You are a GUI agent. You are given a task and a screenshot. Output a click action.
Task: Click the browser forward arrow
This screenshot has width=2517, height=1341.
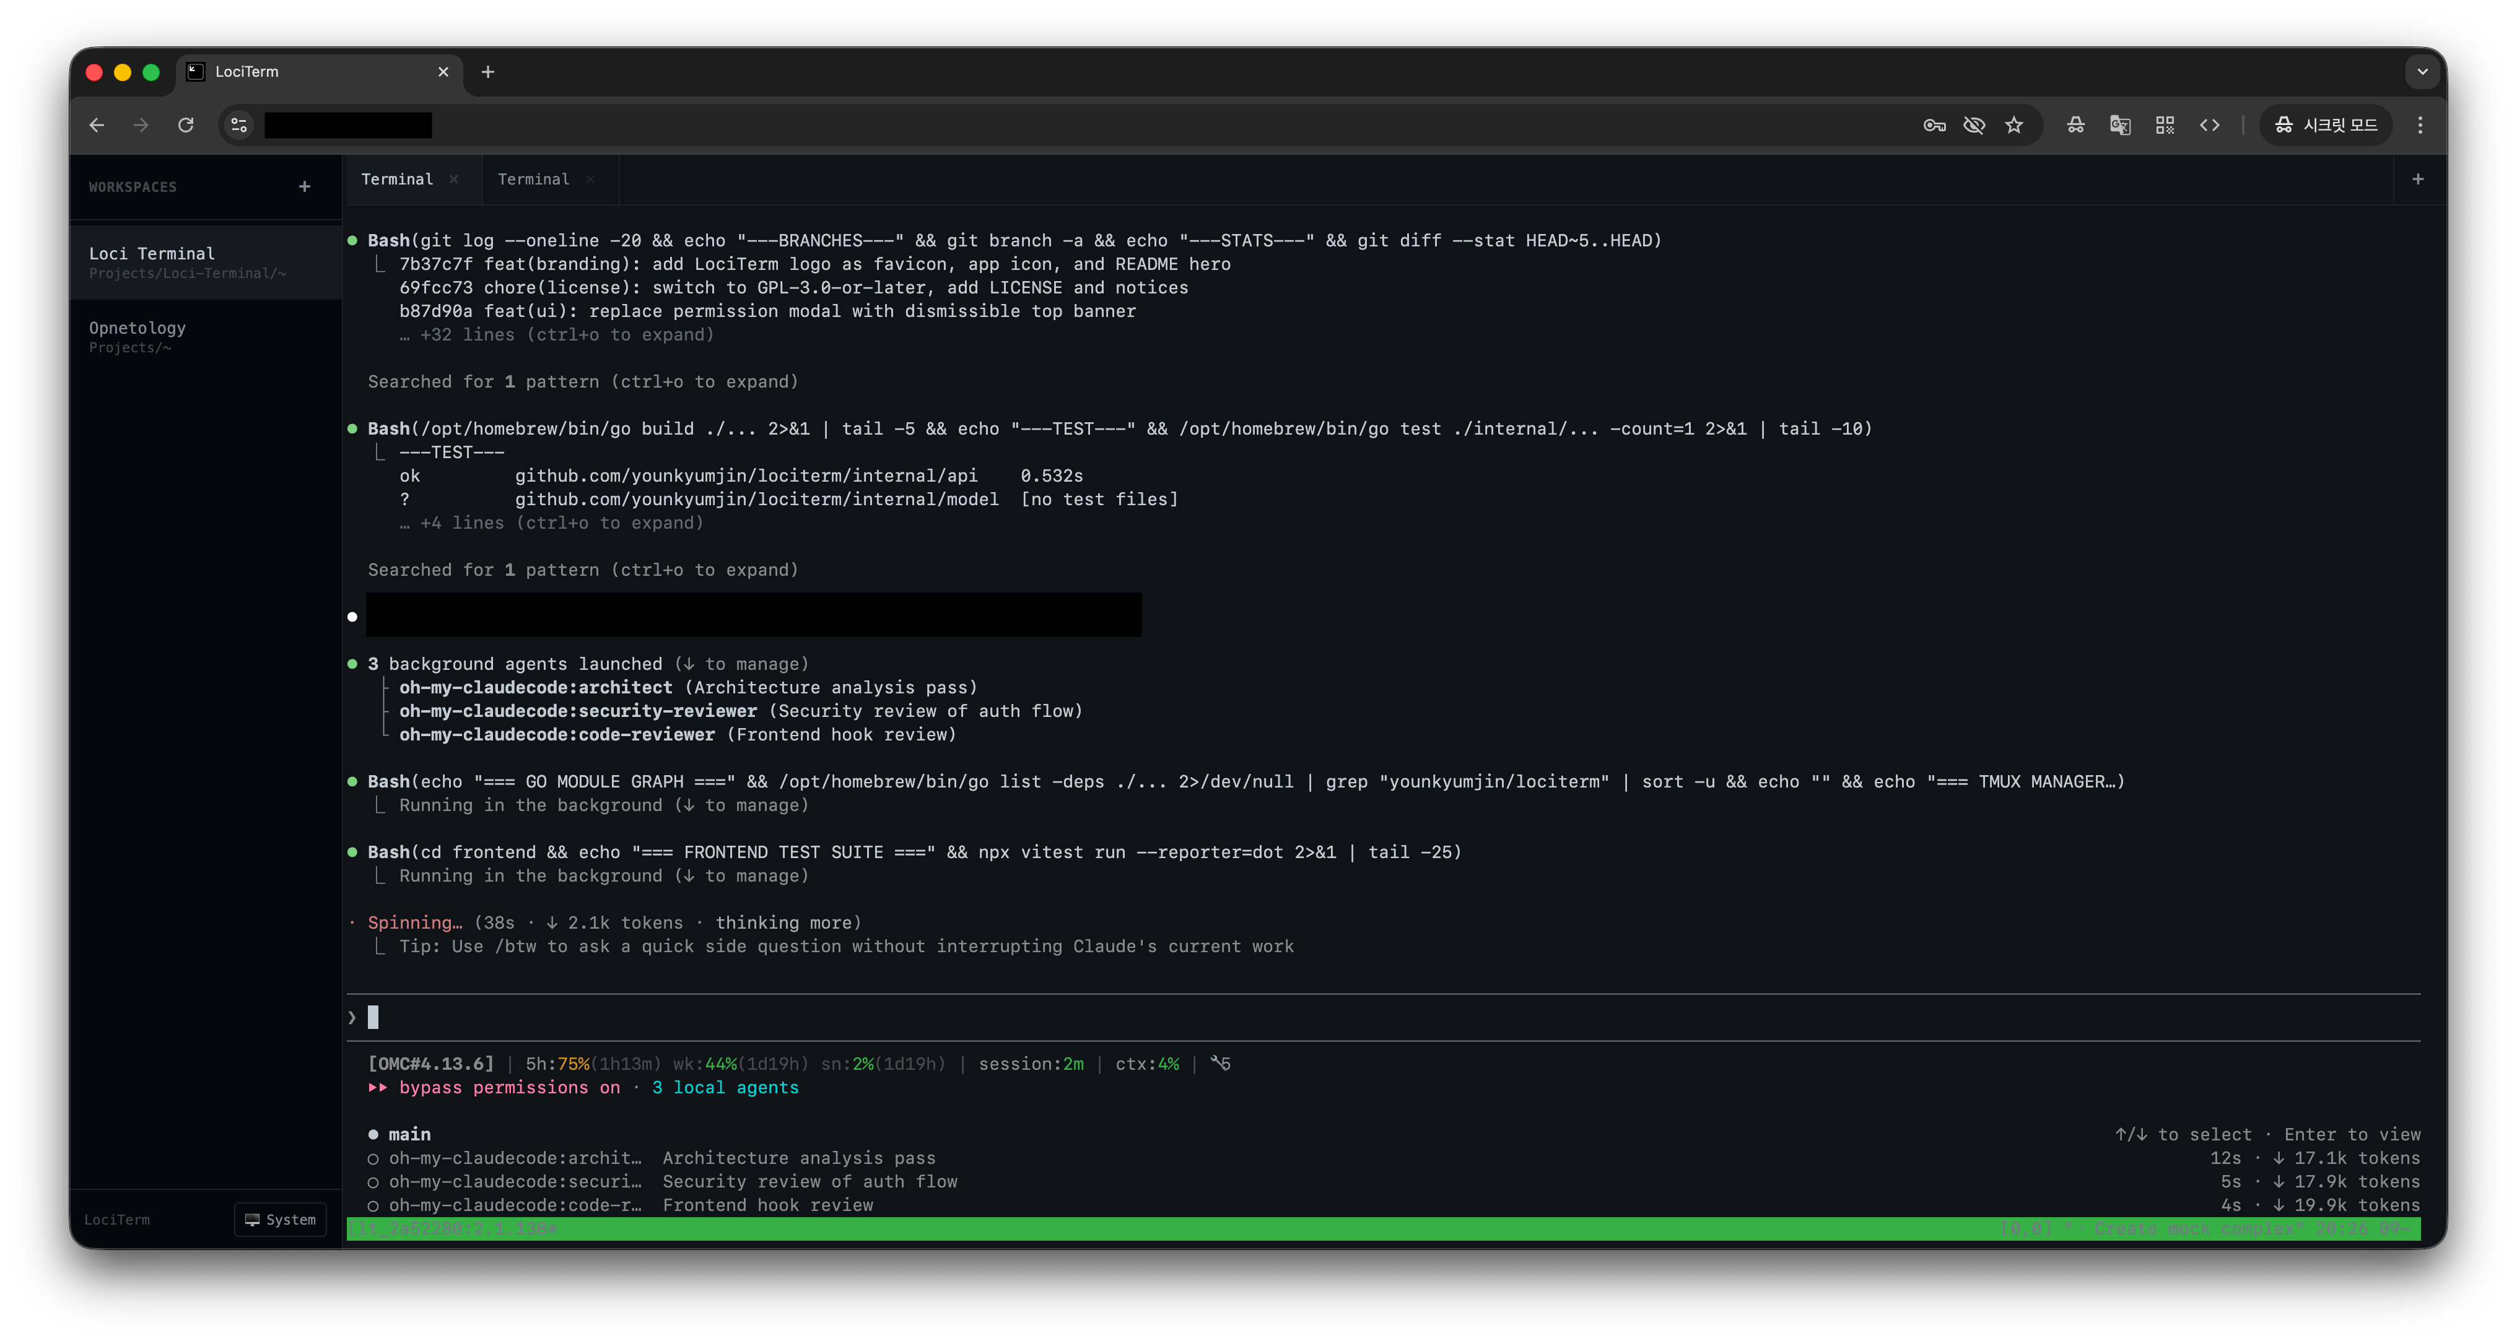(x=141, y=125)
